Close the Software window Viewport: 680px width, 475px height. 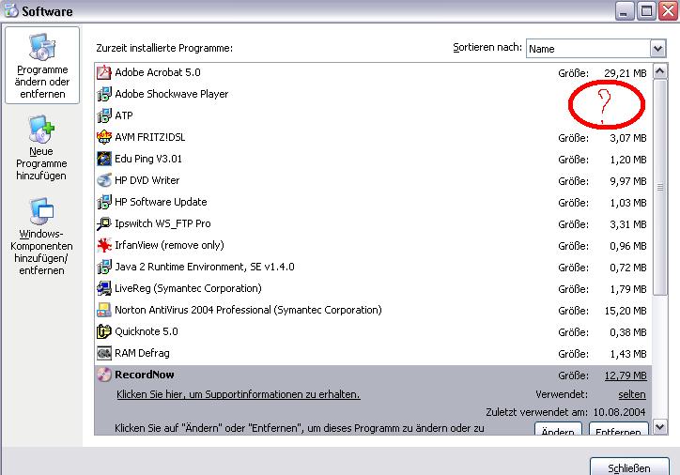pos(669,11)
